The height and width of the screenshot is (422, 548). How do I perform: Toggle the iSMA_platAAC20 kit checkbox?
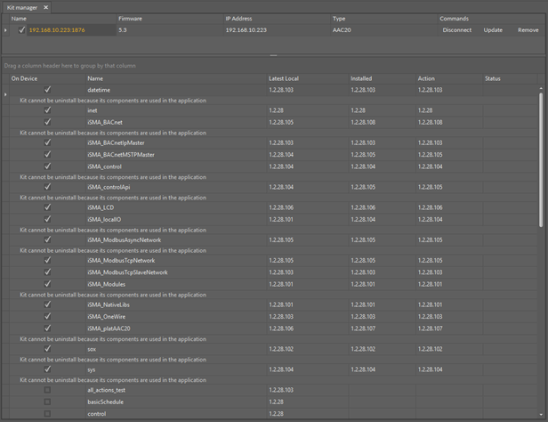[47, 329]
